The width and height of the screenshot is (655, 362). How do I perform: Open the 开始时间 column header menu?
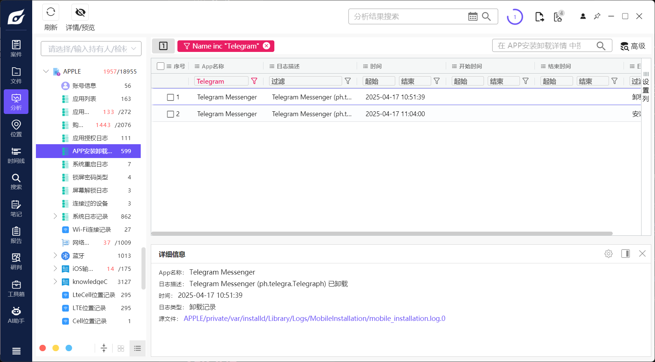tap(454, 66)
